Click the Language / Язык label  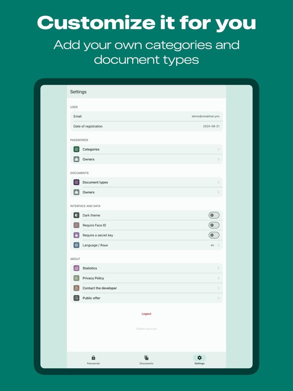click(x=95, y=245)
